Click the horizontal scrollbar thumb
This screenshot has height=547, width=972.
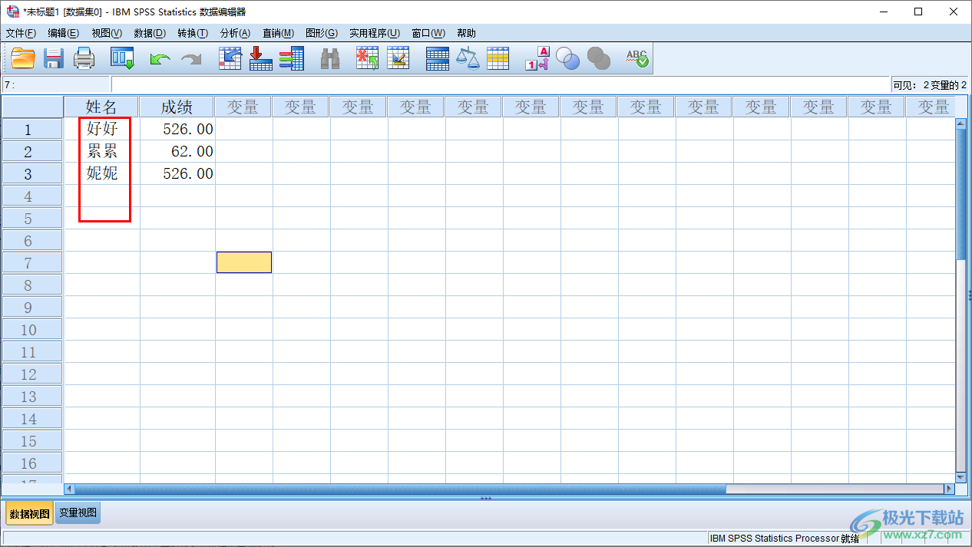(x=400, y=489)
